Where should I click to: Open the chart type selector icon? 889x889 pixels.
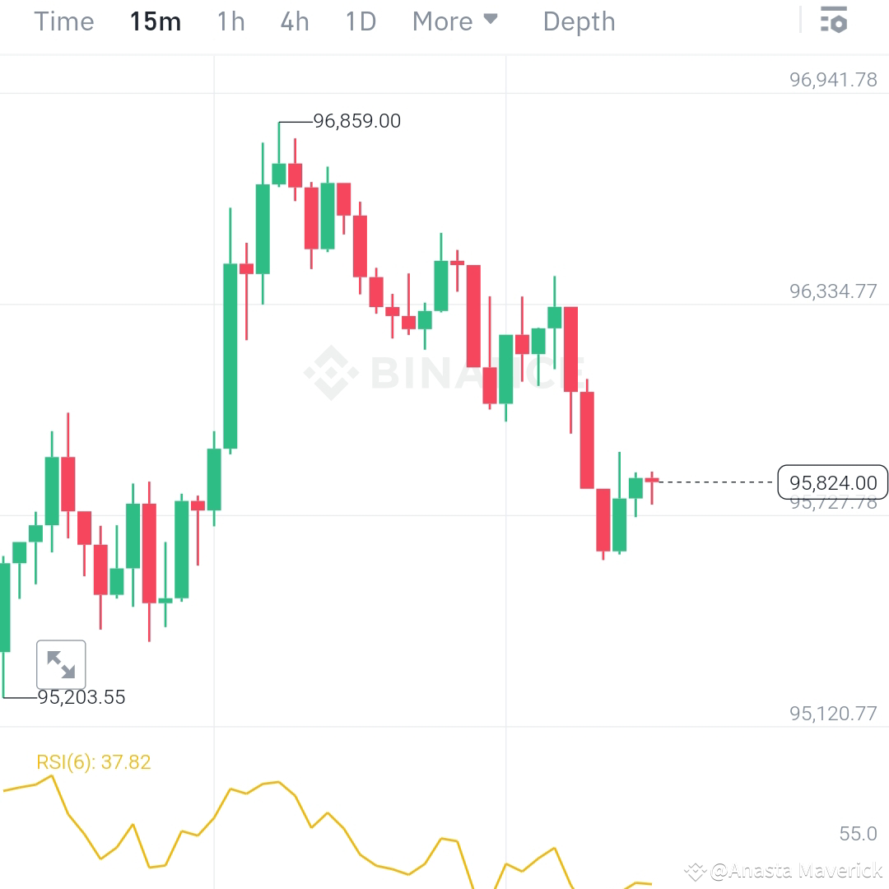click(x=834, y=21)
